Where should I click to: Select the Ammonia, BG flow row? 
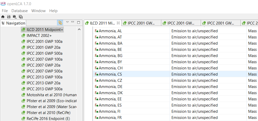coord(175,56)
